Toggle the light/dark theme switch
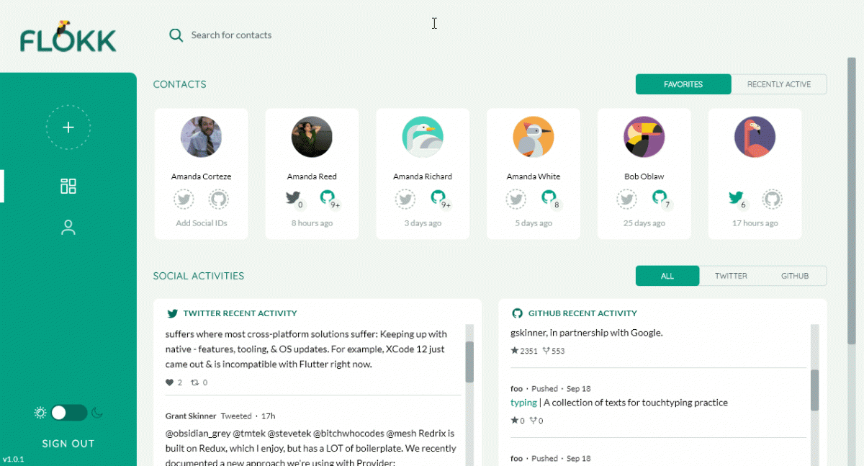The width and height of the screenshot is (864, 466). (68, 413)
